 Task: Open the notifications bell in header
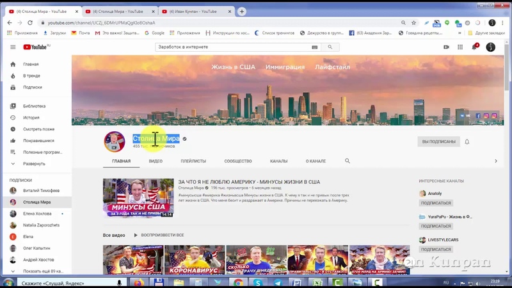474,47
